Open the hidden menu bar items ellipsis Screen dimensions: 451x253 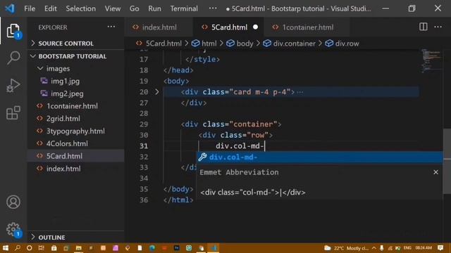213,8
